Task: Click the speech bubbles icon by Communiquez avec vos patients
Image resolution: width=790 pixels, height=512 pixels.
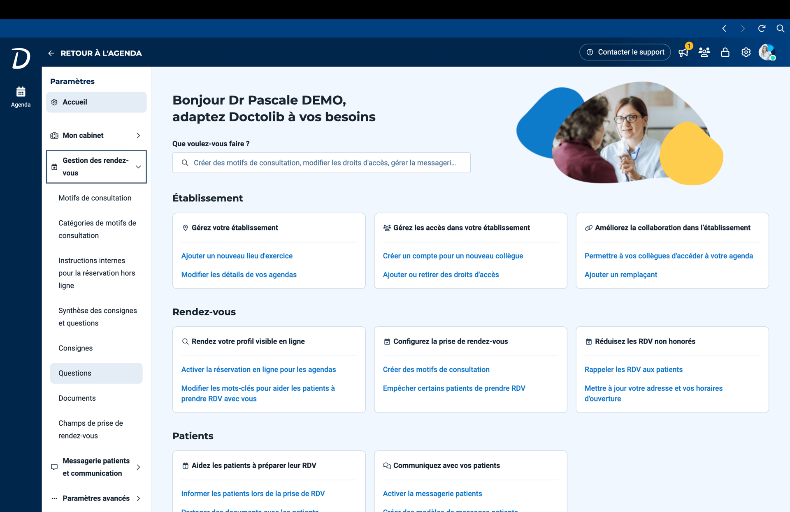Action: [x=387, y=466]
